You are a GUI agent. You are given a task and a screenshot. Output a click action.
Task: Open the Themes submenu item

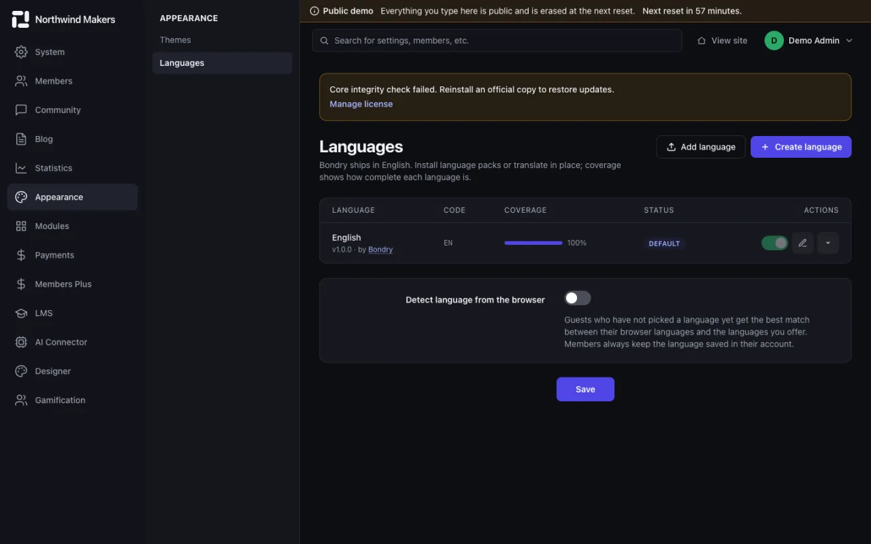[x=222, y=40]
